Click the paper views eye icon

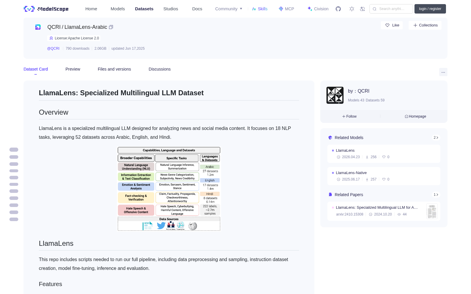(x=399, y=214)
